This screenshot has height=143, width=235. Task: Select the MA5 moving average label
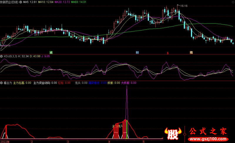tap(31, 2)
